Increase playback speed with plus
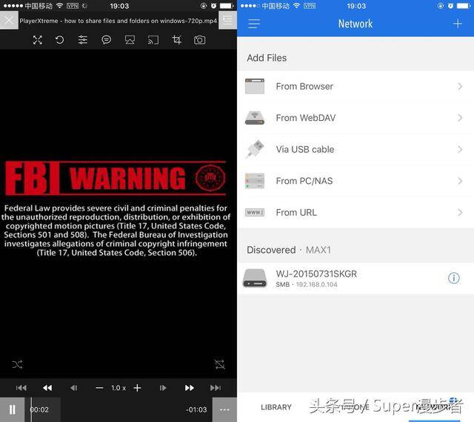The width and height of the screenshot is (474, 422). [137, 388]
